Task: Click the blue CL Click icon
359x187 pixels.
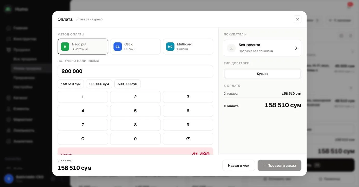Action: 118,47
